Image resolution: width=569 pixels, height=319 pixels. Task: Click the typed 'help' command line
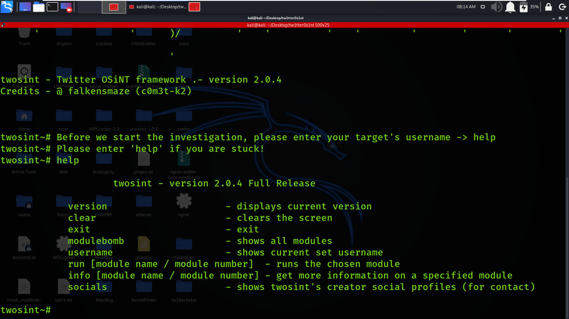click(x=40, y=161)
